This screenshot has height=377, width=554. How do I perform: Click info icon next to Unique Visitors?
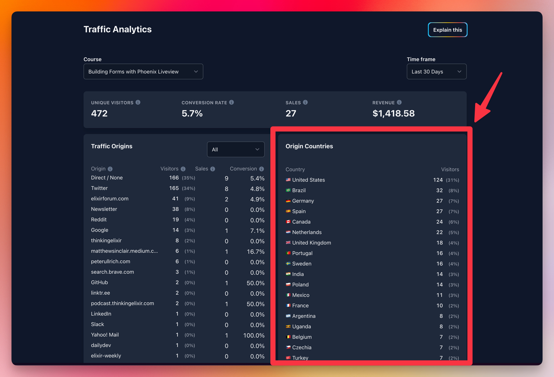[x=138, y=103]
